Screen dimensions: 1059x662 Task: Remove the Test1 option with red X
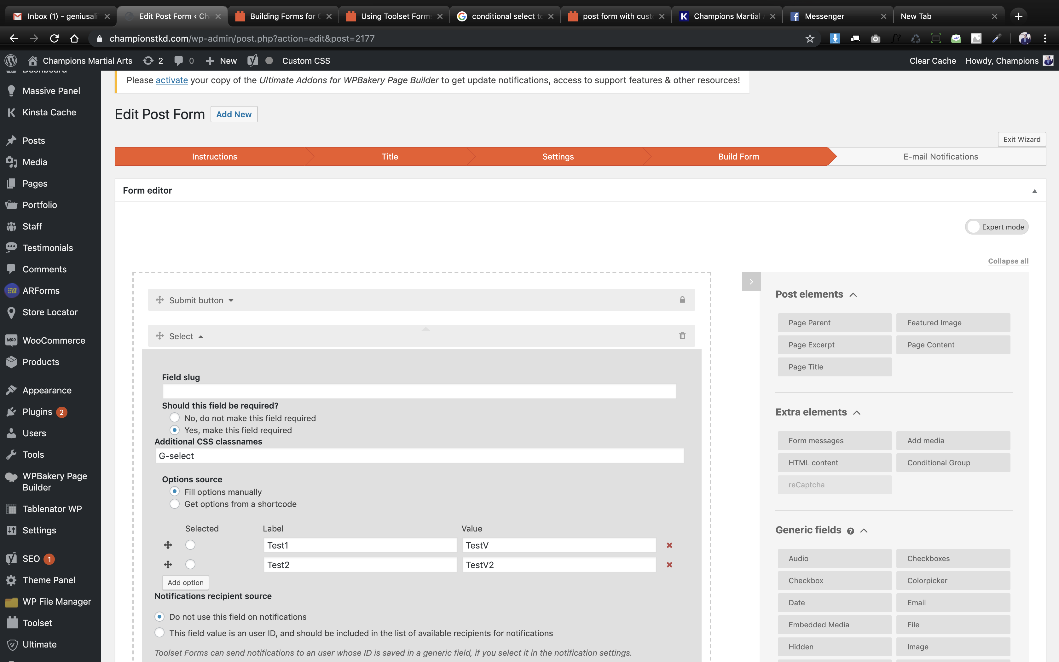[669, 545]
